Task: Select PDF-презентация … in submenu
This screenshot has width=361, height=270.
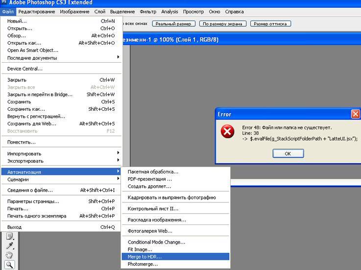Action: pyautogui.click(x=175, y=179)
